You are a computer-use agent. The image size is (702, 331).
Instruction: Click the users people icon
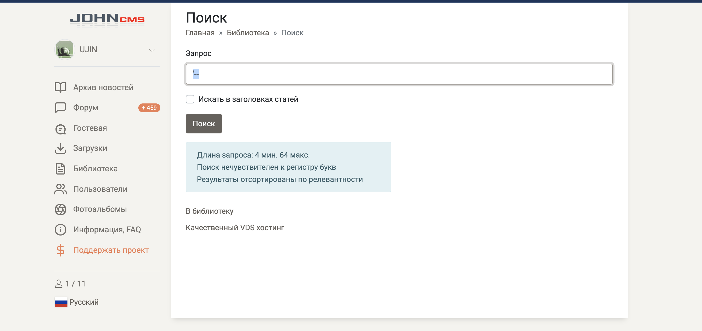tap(60, 189)
